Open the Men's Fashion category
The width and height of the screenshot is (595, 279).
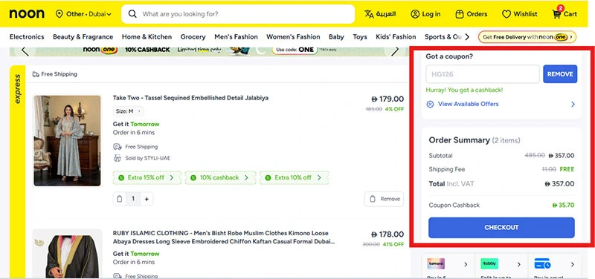point(236,36)
